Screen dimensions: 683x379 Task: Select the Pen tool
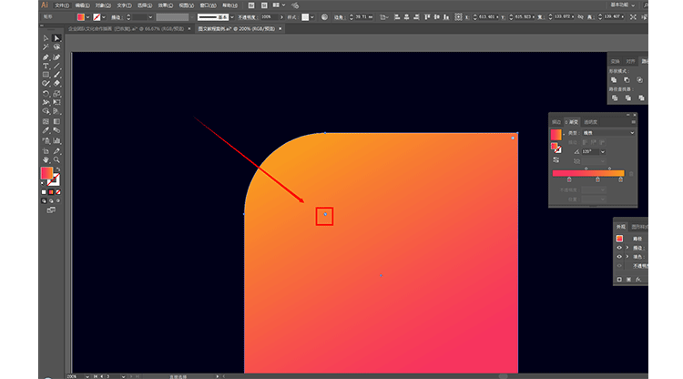46,57
